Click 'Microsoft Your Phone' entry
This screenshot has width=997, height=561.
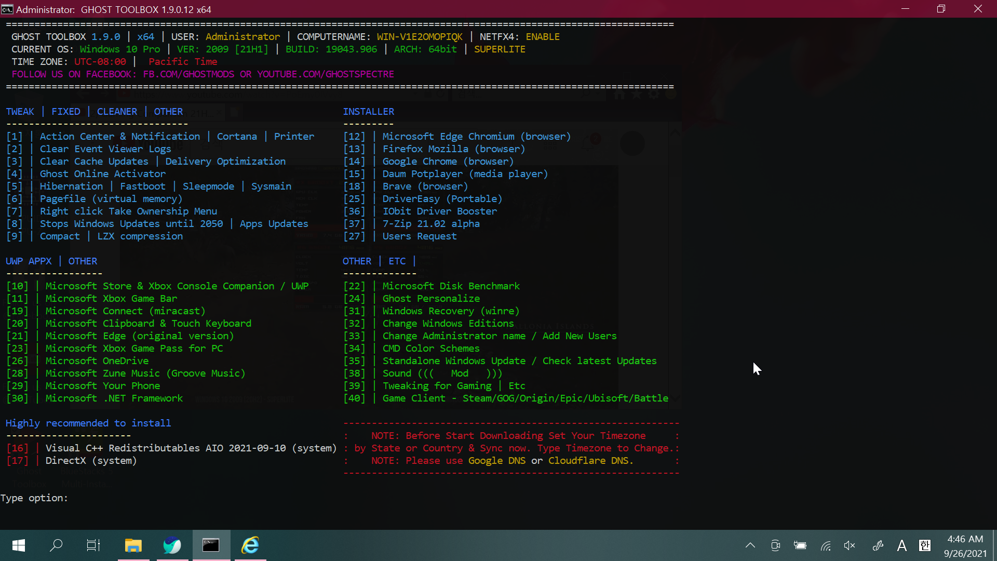pyautogui.click(x=103, y=386)
